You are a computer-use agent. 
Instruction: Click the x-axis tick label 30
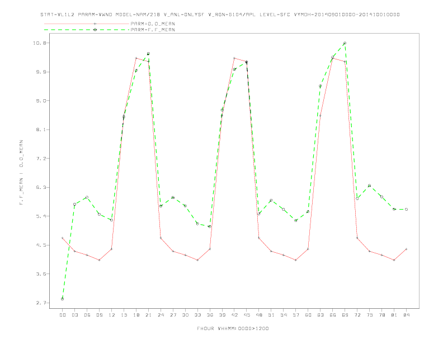[x=185, y=315]
